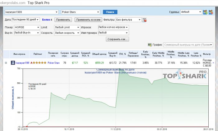Click the Более expand link
This screenshot has width=218, height=131.
(x=47, y=20)
